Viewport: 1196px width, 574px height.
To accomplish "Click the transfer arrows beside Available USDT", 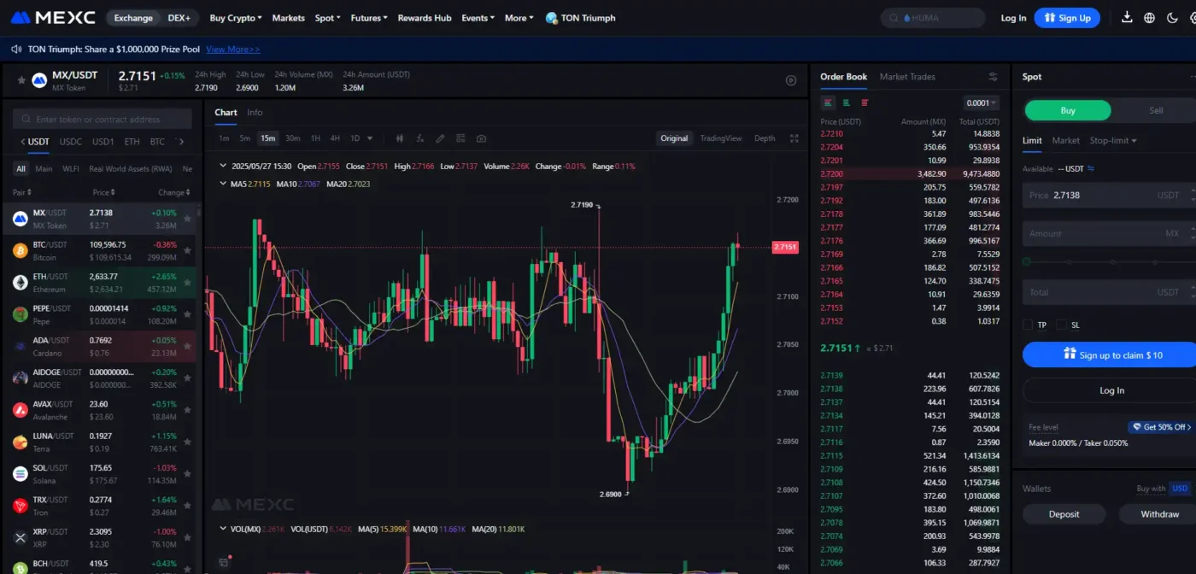I will (x=1091, y=169).
